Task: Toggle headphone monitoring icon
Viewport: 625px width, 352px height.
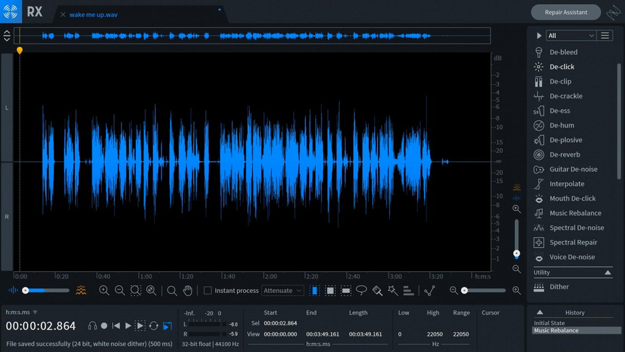Action: [x=92, y=326]
